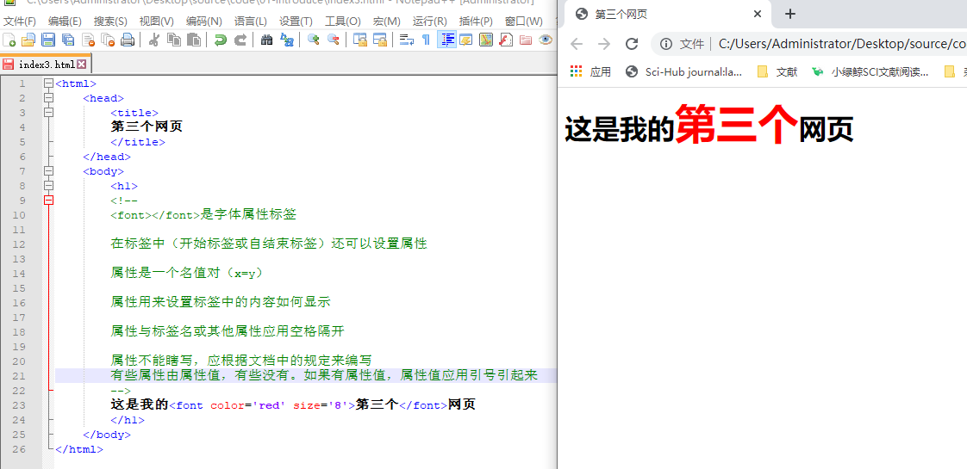
Task: Close the 第三个网页 Chrome tab
Action: pos(758,14)
